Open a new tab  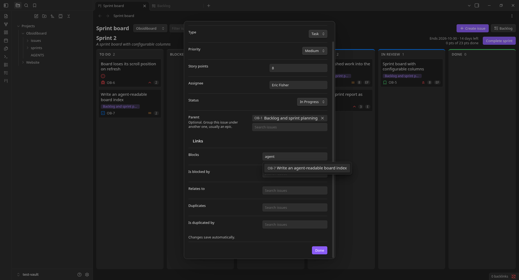click(x=209, y=6)
